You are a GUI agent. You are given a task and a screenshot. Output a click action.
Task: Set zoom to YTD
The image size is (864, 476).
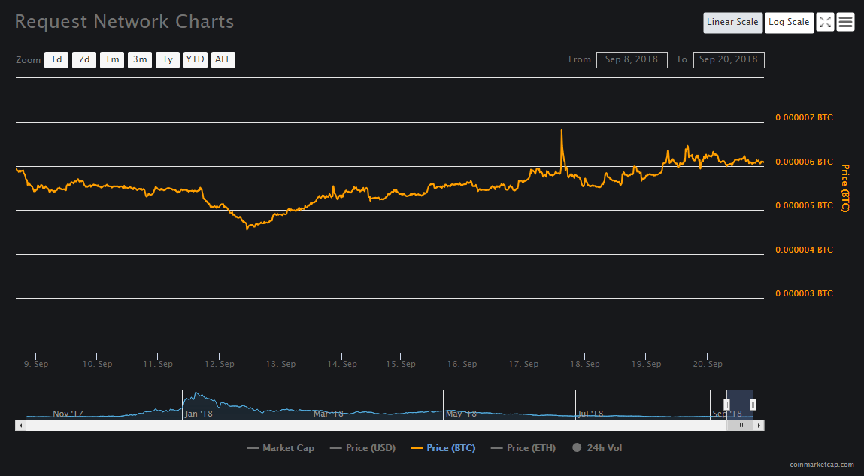click(x=196, y=59)
